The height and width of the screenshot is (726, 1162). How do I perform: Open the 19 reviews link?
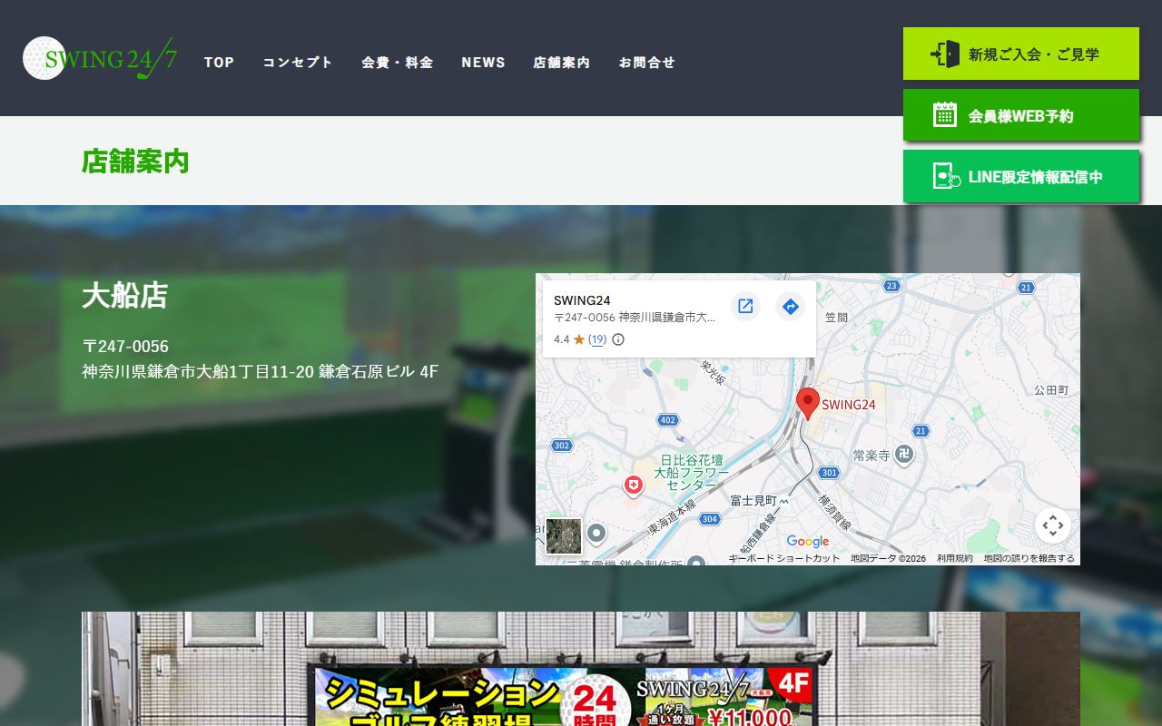point(597,339)
